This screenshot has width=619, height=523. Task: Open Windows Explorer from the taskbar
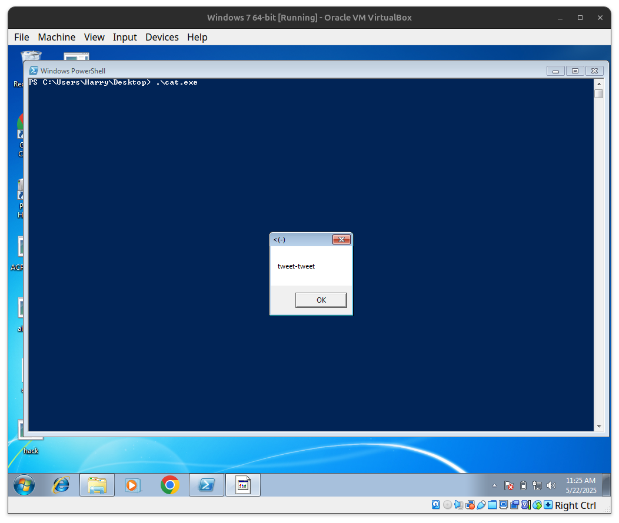97,485
